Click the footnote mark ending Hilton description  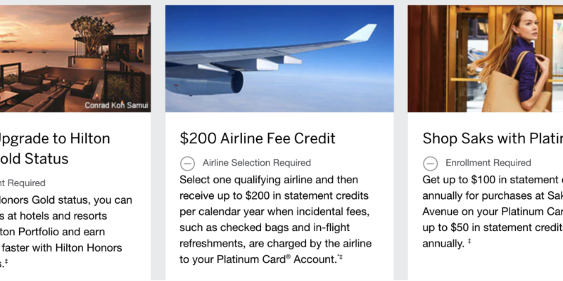pos(6,262)
